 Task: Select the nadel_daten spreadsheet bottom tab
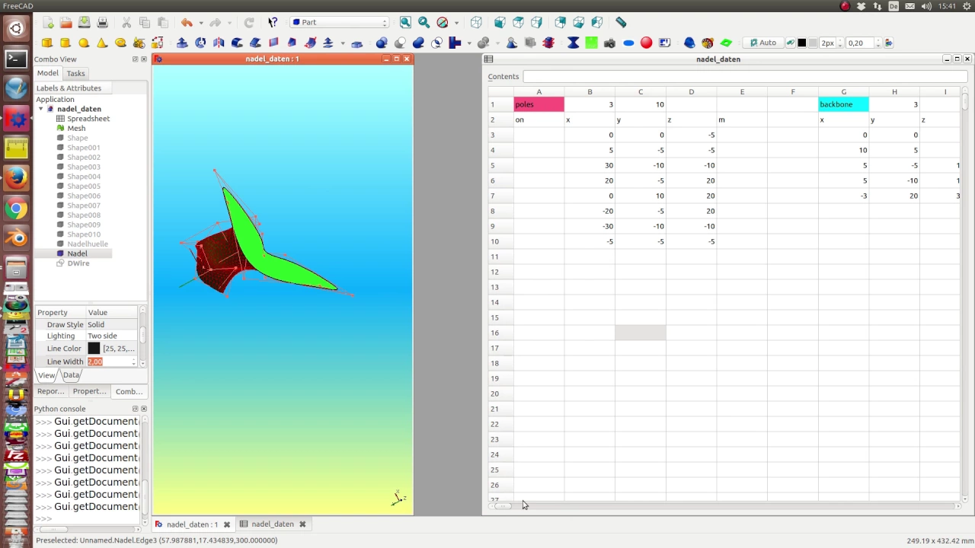pos(272,524)
